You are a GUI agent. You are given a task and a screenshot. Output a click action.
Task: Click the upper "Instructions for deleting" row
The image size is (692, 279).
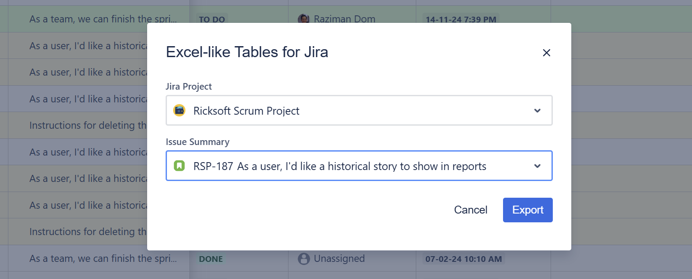pos(88,125)
